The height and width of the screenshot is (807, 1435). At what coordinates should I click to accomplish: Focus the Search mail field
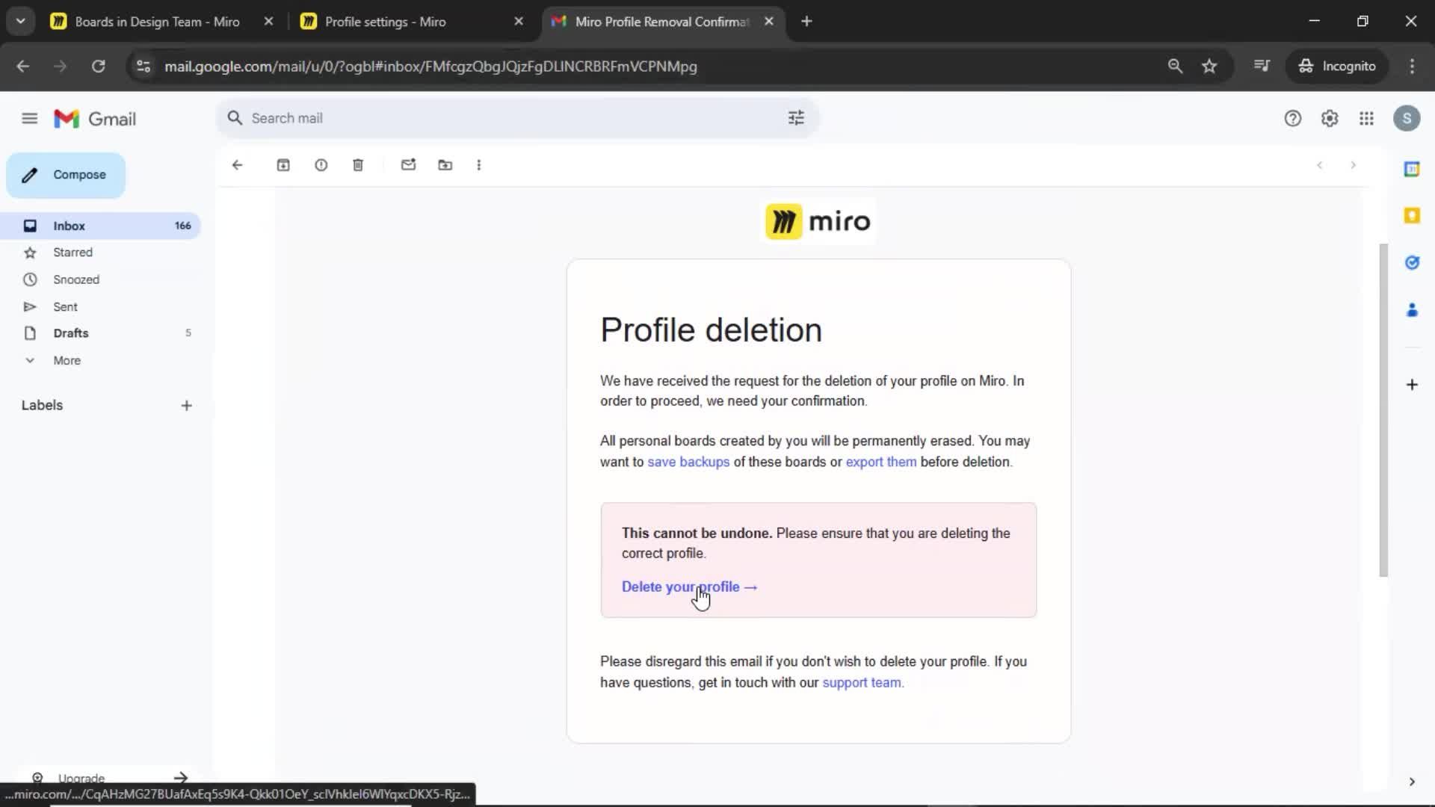[516, 118]
